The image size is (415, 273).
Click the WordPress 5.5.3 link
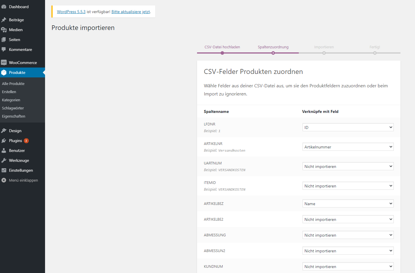coord(71,12)
